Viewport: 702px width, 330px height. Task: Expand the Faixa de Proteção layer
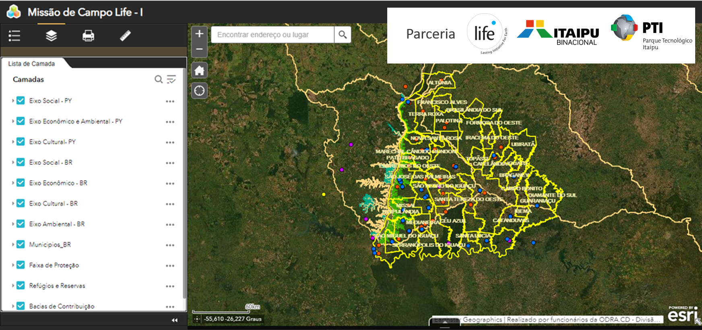pyautogui.click(x=13, y=265)
